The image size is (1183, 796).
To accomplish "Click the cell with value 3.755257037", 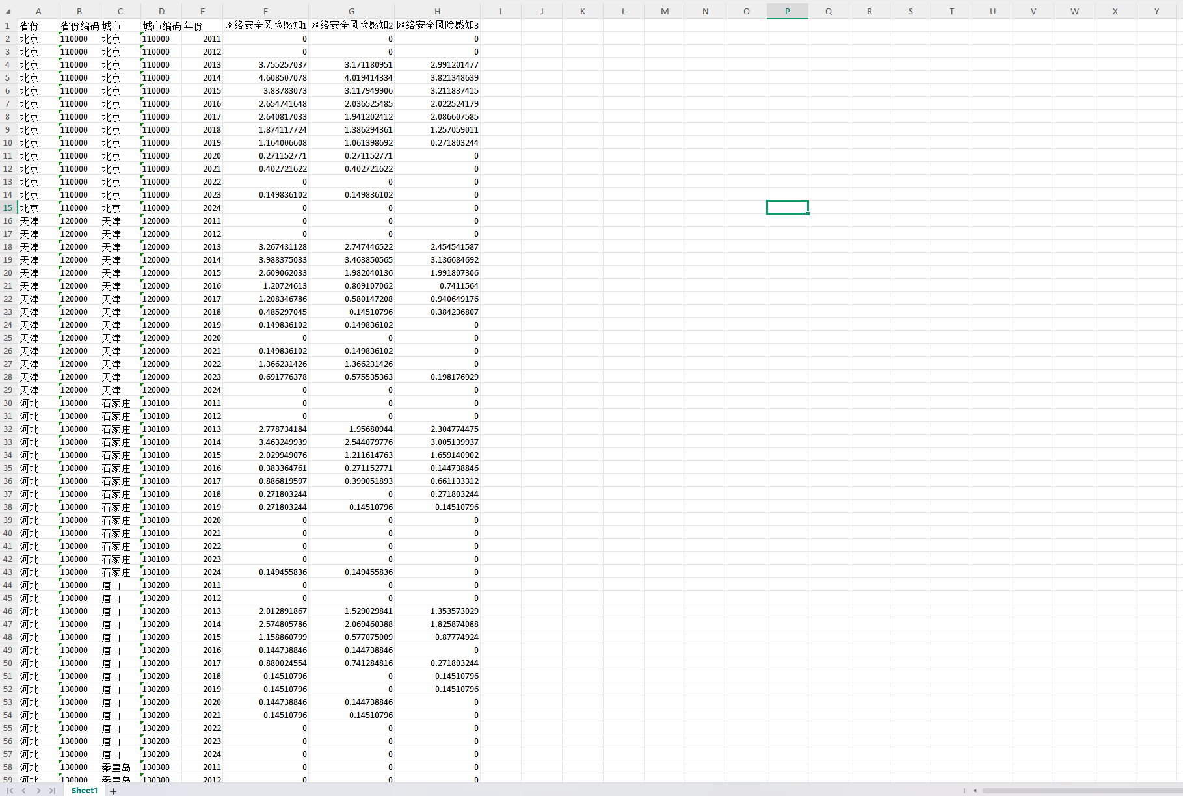I will [265, 64].
